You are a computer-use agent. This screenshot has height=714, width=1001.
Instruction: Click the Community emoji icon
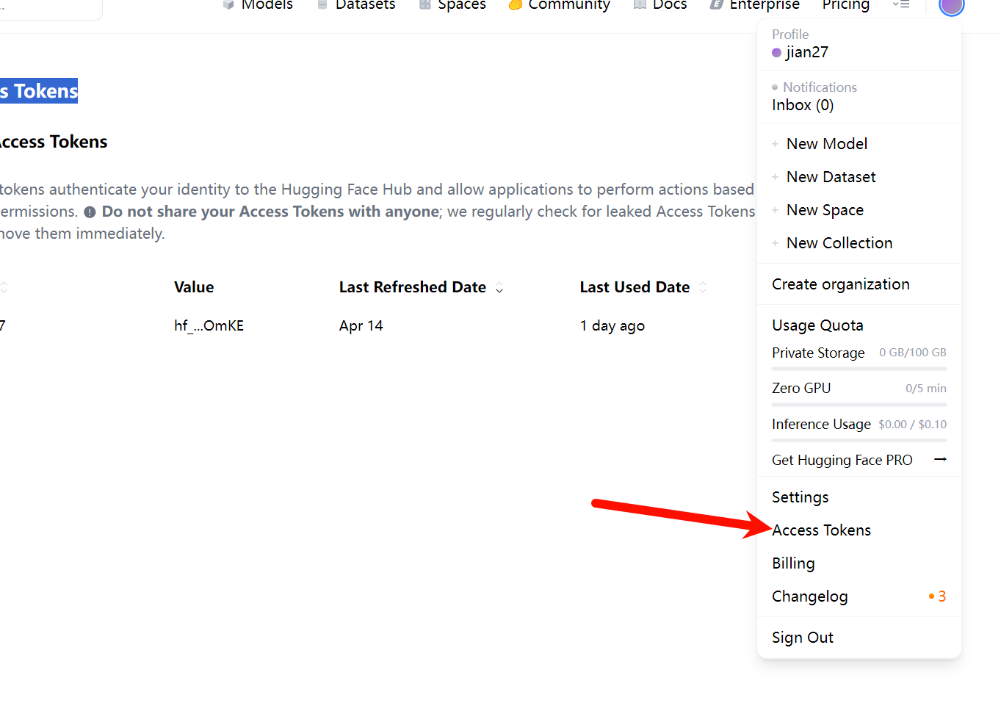(516, 4)
